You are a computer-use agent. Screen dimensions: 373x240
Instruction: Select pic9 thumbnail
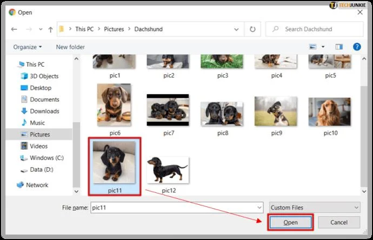click(x=276, y=111)
